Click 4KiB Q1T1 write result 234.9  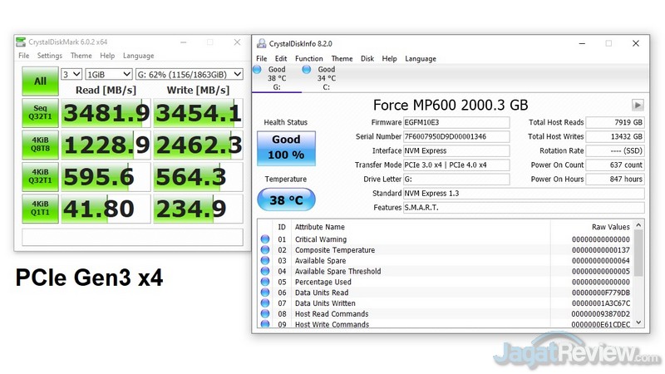tap(198, 209)
